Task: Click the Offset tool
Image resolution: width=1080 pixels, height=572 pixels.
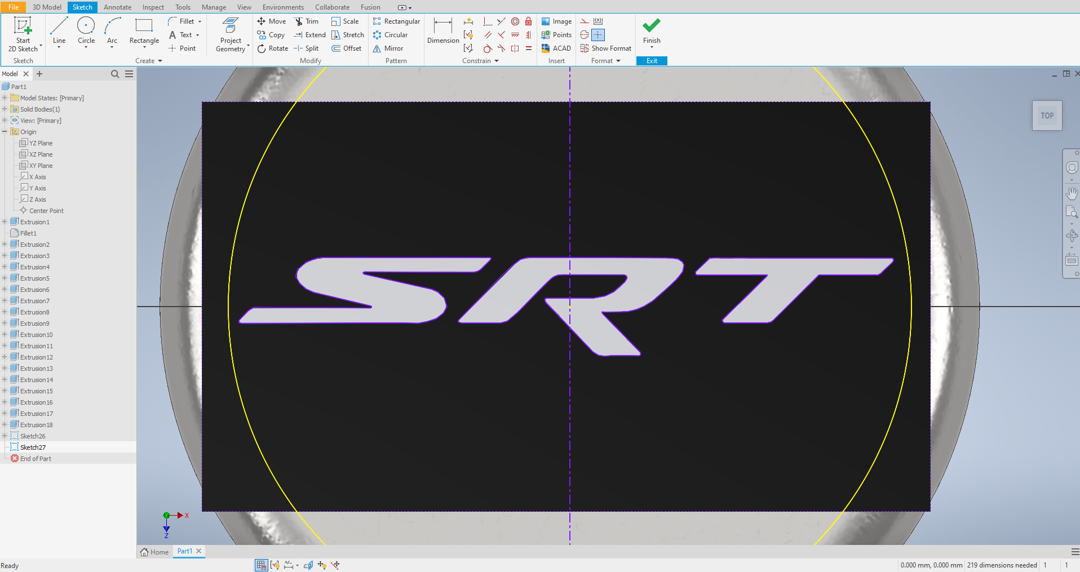Action: [347, 48]
